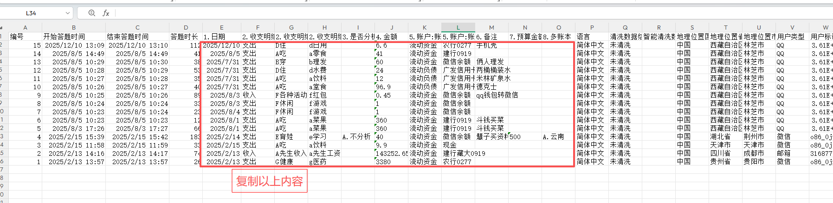The width and height of the screenshot is (833, 203).
Task: Click the 湖北省 cell
Action: pyautogui.click(x=725, y=137)
